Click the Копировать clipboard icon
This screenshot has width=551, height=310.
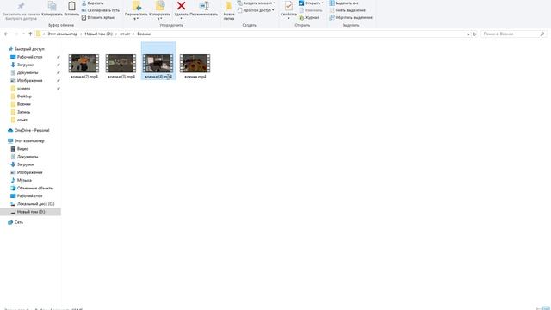click(52, 6)
